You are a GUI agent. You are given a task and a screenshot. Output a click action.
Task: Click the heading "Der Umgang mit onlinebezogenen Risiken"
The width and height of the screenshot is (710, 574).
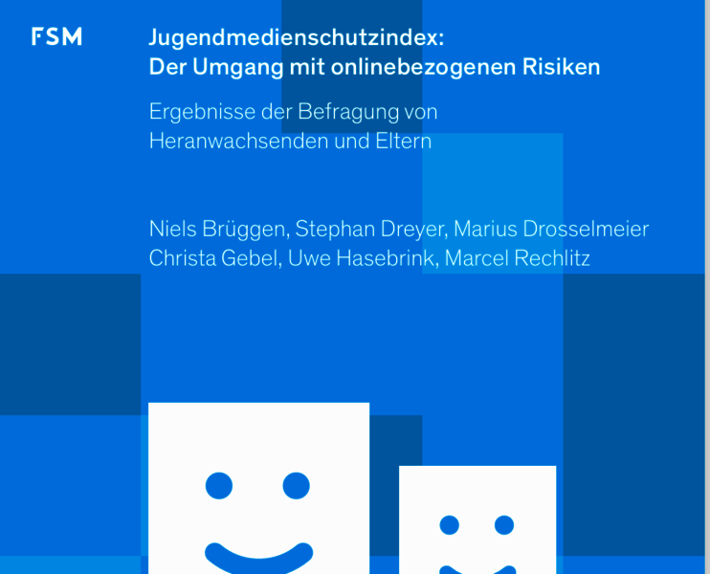tap(374, 67)
